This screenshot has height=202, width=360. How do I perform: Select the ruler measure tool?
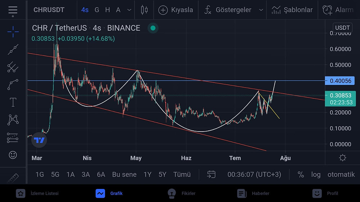coord(13,178)
